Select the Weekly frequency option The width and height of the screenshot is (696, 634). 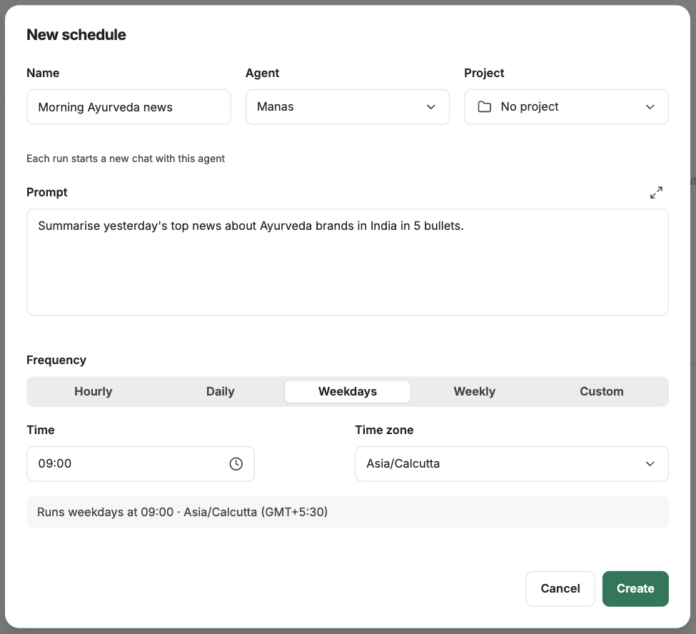tap(475, 391)
